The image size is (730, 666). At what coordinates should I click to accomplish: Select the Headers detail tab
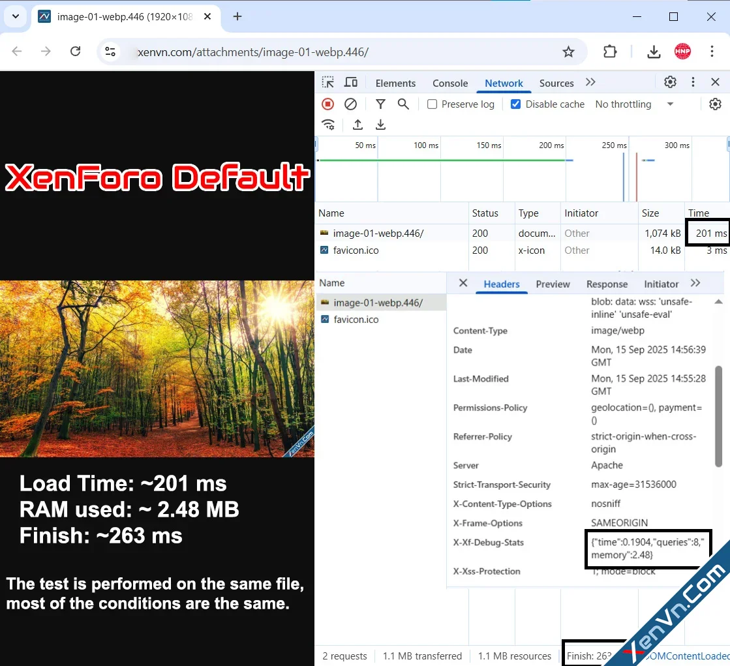click(x=502, y=284)
